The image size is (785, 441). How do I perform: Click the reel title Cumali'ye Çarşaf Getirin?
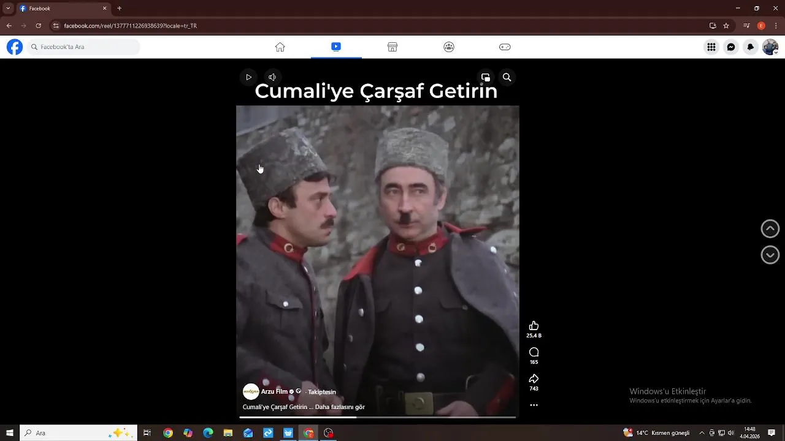(376, 91)
